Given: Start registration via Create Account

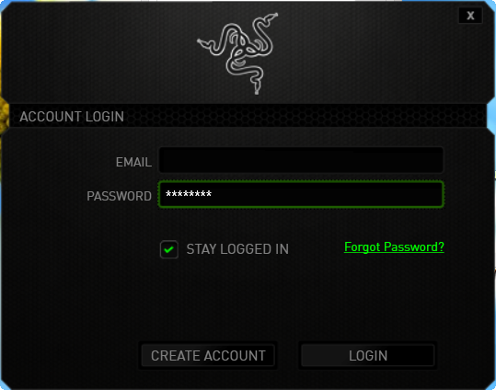Looking at the screenshot, I should (x=208, y=356).
